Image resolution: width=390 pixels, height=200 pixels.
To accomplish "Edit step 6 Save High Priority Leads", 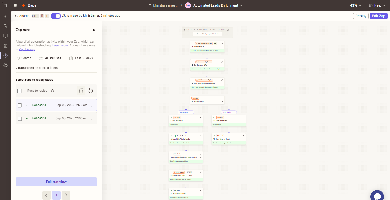I will tap(201, 136).
